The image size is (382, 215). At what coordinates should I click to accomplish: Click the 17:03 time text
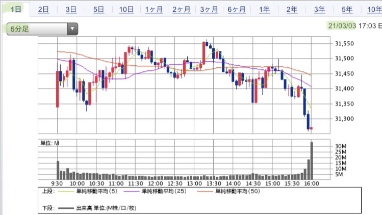tap(367, 25)
